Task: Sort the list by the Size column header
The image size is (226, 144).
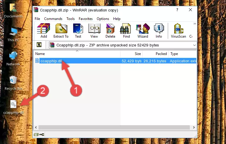Action: point(131,54)
